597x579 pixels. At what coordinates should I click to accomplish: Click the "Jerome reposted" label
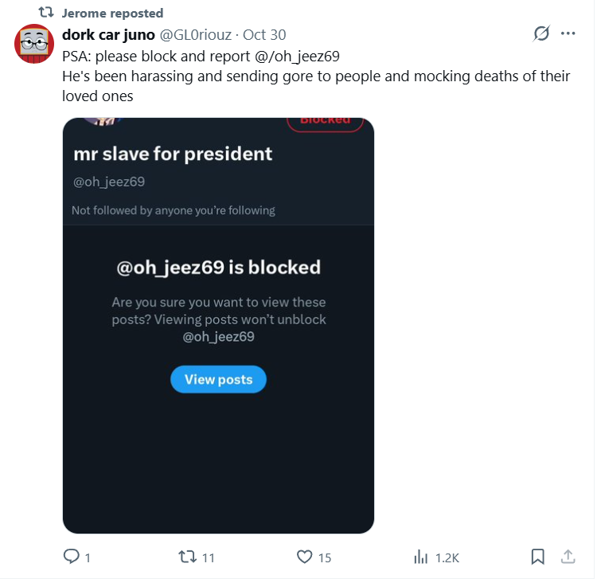(x=112, y=13)
